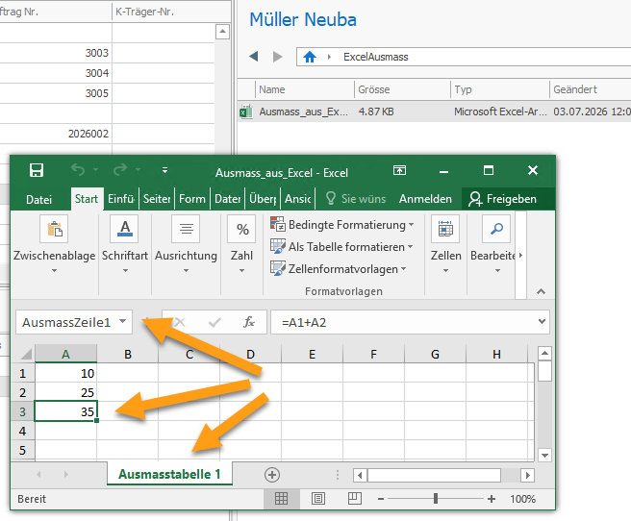631x521 pixels.
Task: Cancel the formula entry with the X
Action: click(x=180, y=322)
